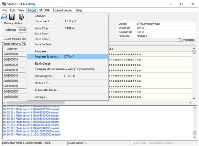Open the ST-LINK menu
This screenshot has width=199, height=146.
tap(44, 10)
